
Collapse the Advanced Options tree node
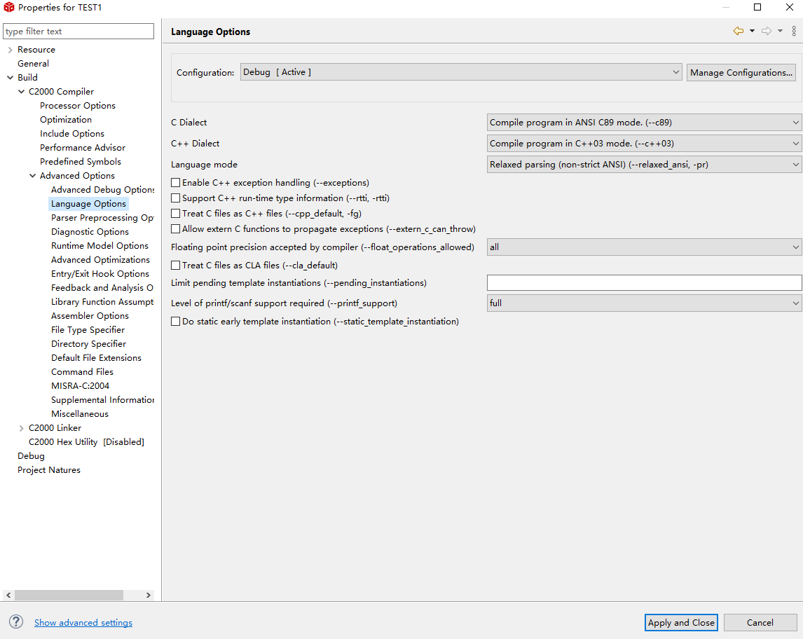(x=32, y=176)
